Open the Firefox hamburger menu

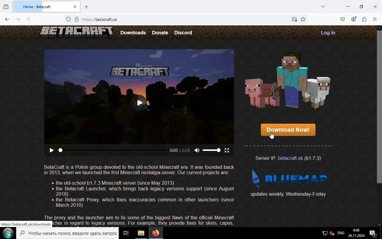[375, 19]
